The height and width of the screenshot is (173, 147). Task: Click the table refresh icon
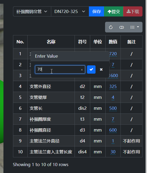point(111,27)
